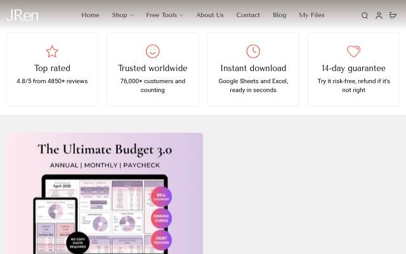Click '76,000+ customers and counting' text
The height and width of the screenshot is (254, 406).
pyautogui.click(x=152, y=86)
